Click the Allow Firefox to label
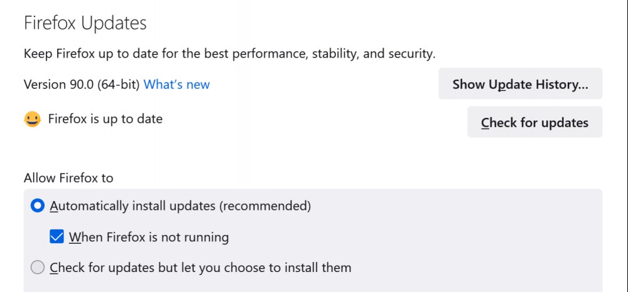The image size is (628, 292). pos(68,178)
